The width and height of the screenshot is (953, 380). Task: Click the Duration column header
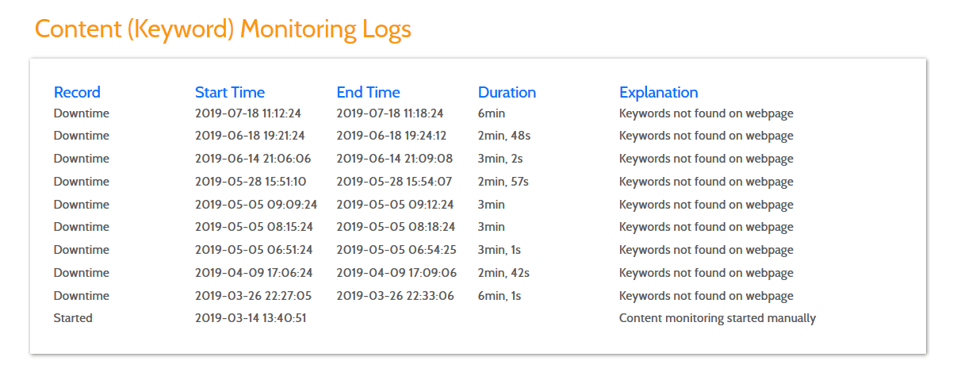click(x=507, y=92)
